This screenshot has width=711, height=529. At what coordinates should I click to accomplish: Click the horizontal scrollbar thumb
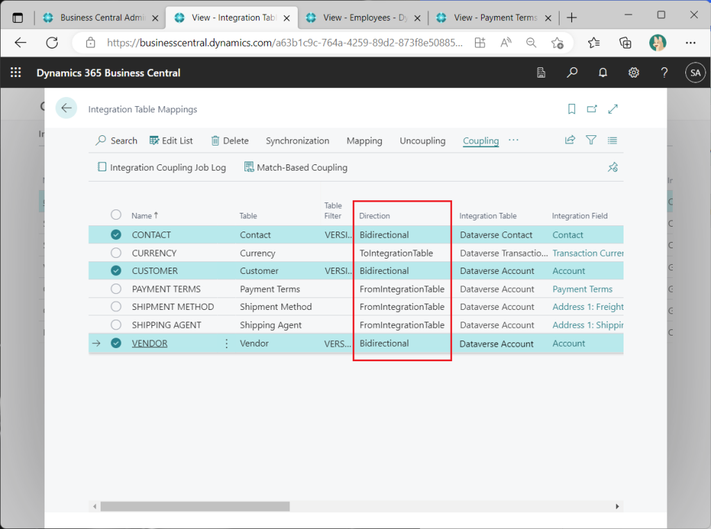click(195, 506)
